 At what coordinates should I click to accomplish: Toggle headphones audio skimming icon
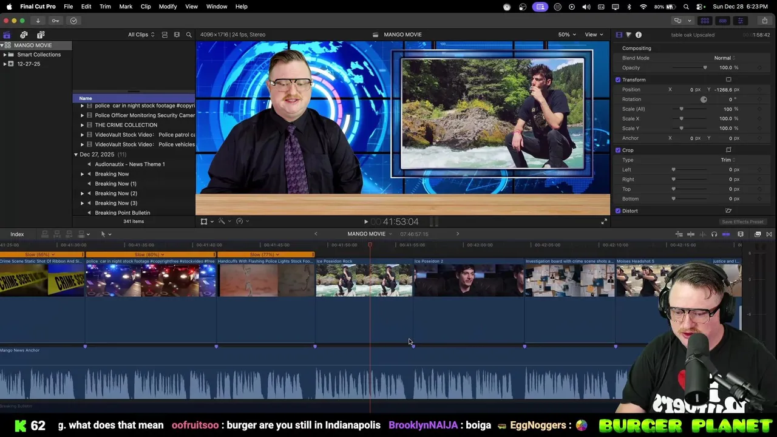(x=714, y=234)
